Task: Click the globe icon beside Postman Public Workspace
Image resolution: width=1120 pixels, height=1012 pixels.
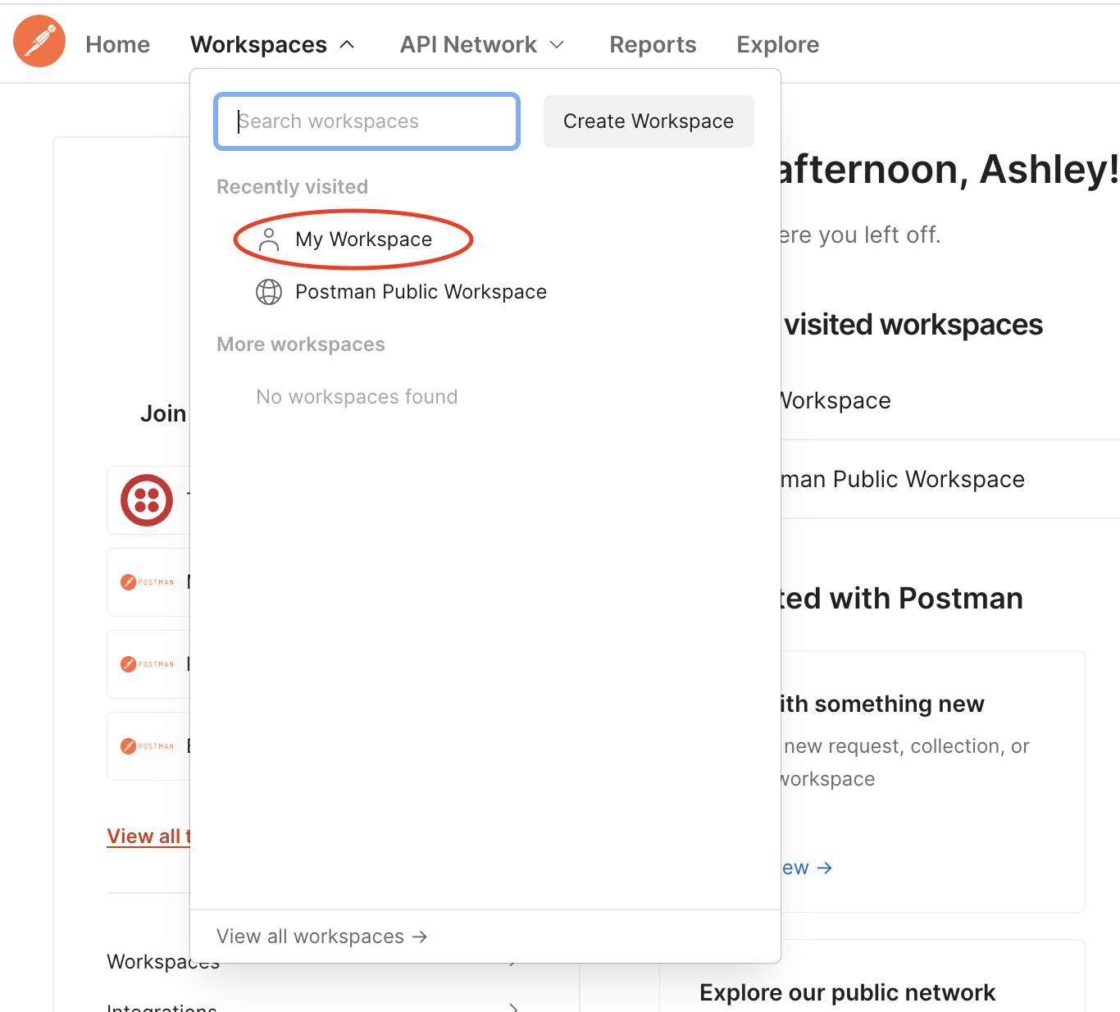Action: (269, 292)
